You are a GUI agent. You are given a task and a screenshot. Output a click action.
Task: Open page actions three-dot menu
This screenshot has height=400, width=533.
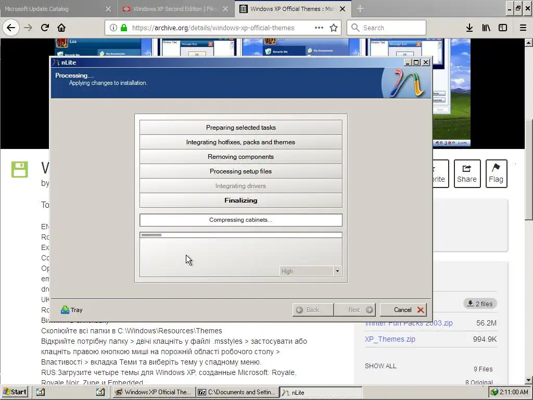319,28
